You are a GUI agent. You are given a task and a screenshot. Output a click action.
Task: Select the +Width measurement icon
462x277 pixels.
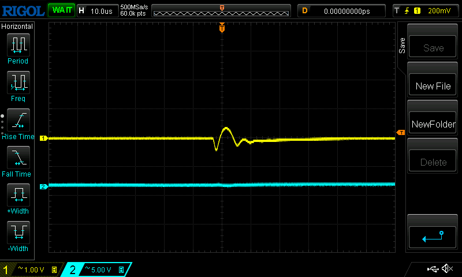(x=18, y=194)
